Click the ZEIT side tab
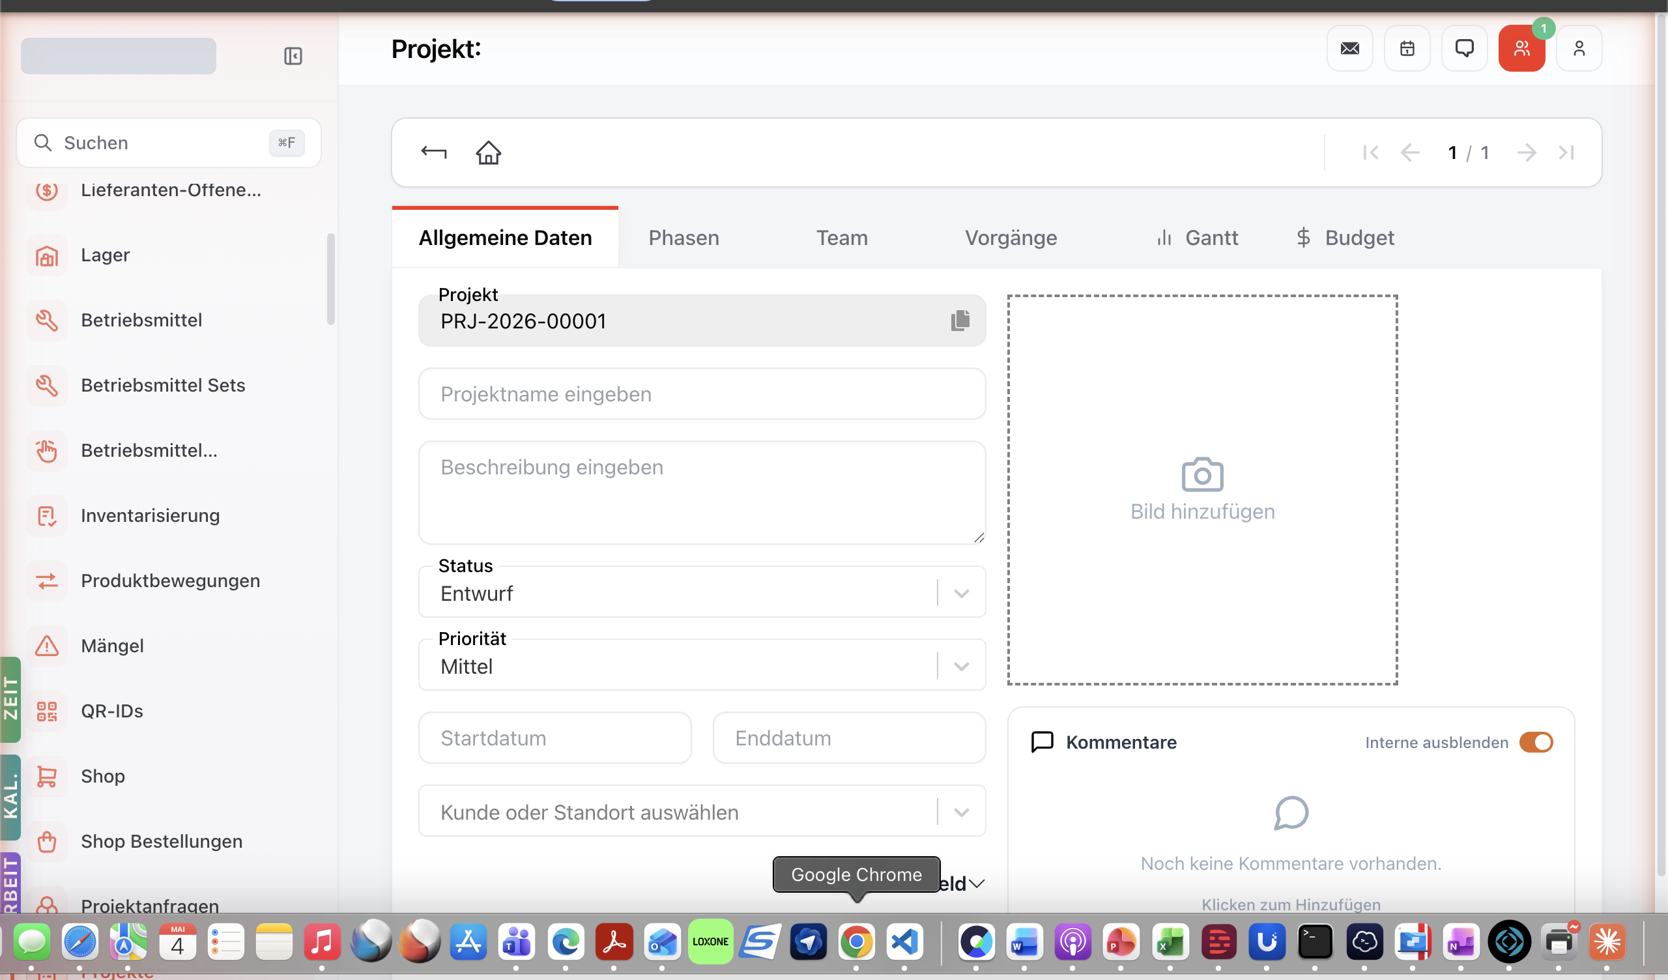 pyautogui.click(x=10, y=699)
